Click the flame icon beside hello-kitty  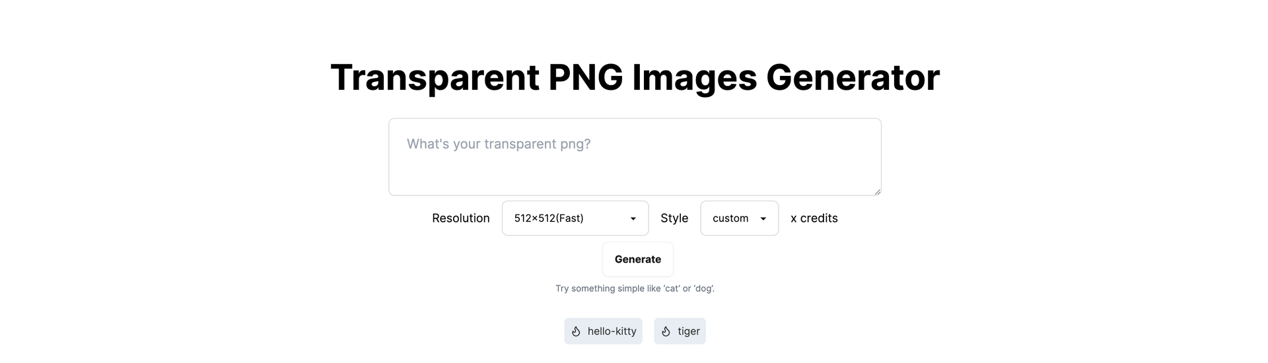(576, 331)
